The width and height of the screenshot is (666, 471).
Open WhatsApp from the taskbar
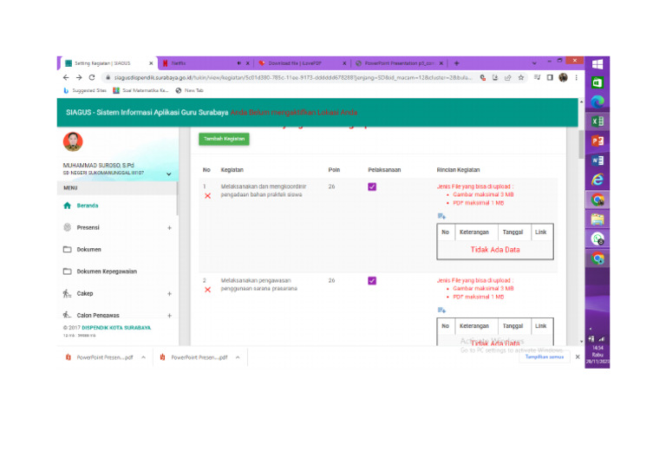[597, 239]
